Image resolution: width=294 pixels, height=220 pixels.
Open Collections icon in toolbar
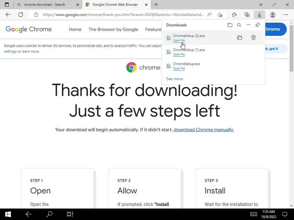(x=247, y=15)
